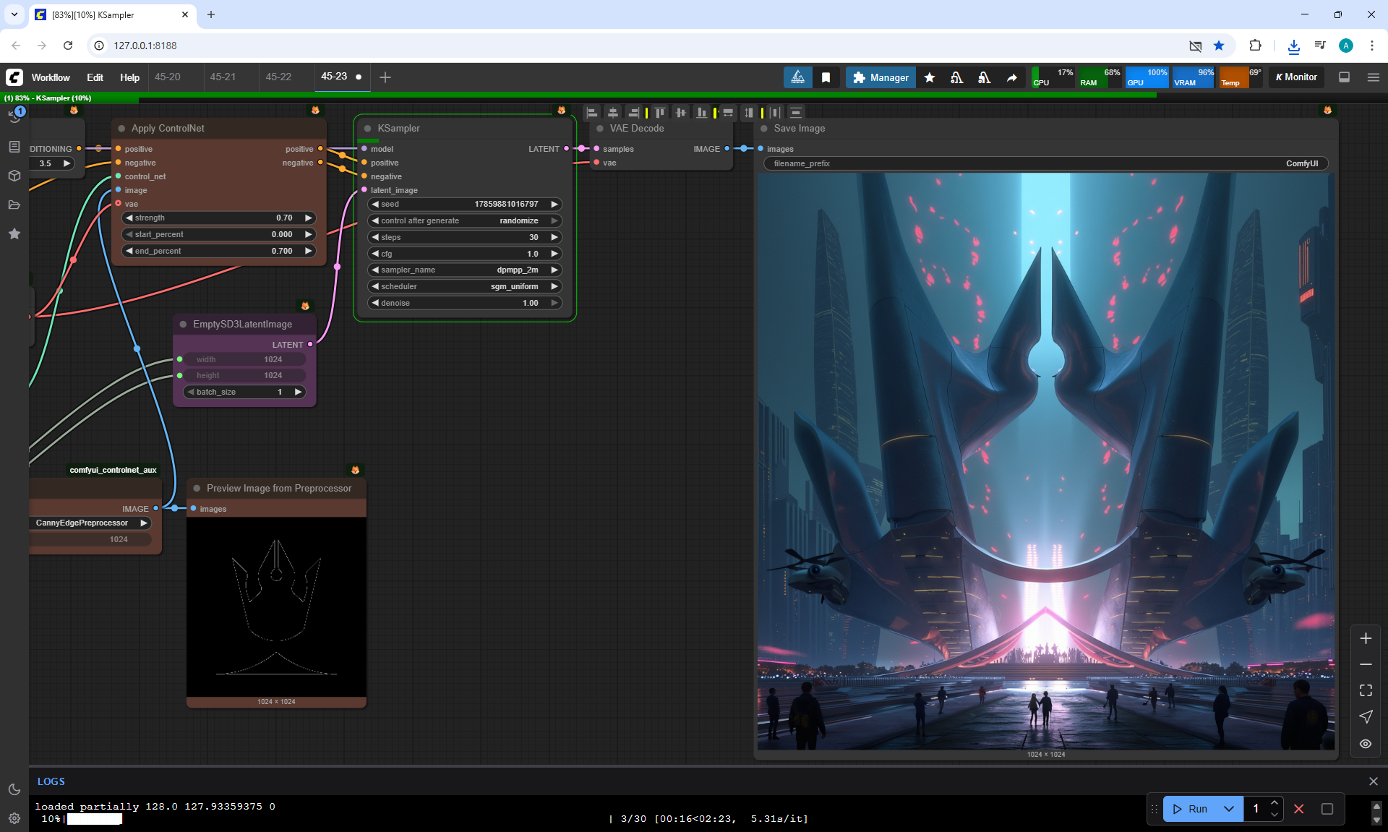Increase ControlNet strength with right arrow
Screen dimensions: 1388x832
(x=309, y=218)
